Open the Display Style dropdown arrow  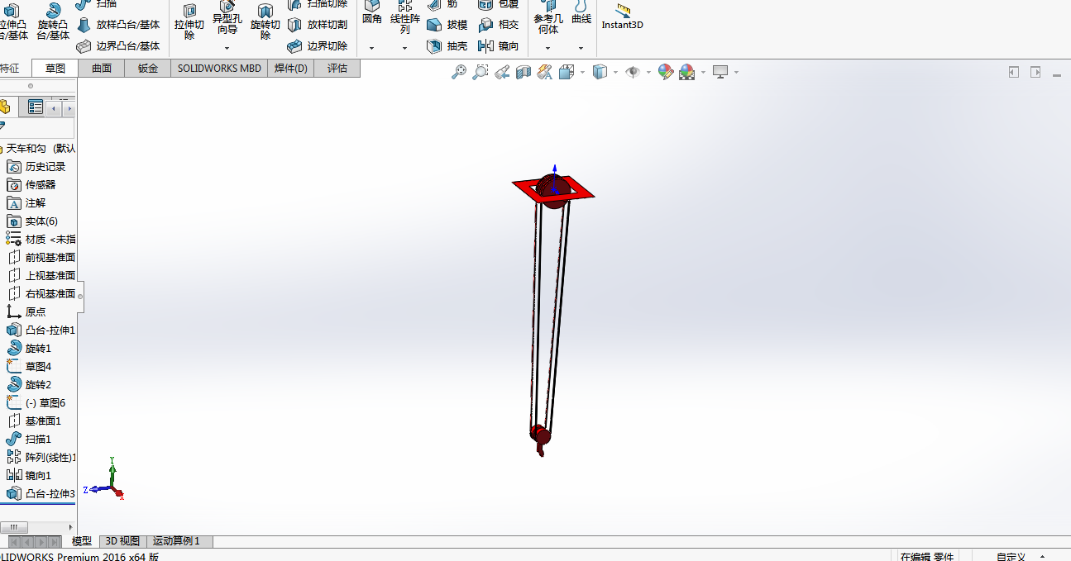coord(616,73)
